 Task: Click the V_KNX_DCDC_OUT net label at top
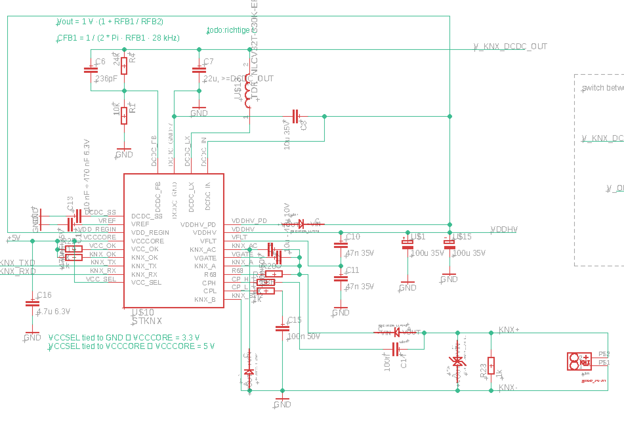click(x=510, y=47)
